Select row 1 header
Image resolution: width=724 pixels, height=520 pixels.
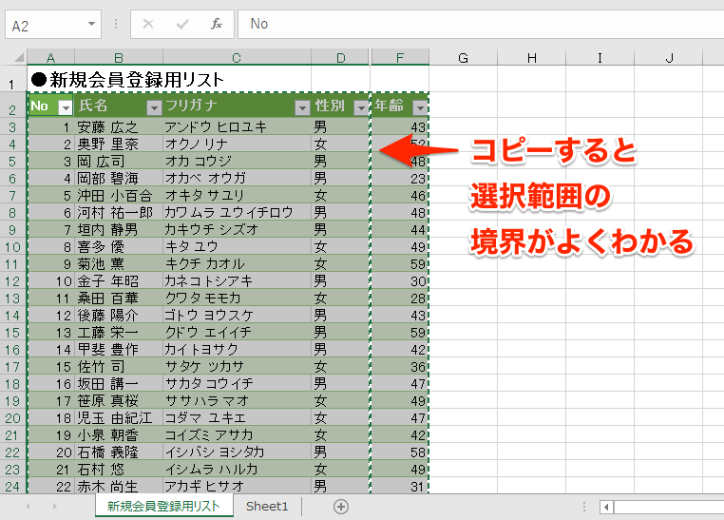coord(13,80)
